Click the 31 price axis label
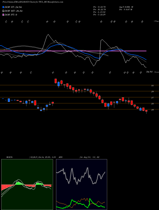The image size is (159, 210). point(152,86)
